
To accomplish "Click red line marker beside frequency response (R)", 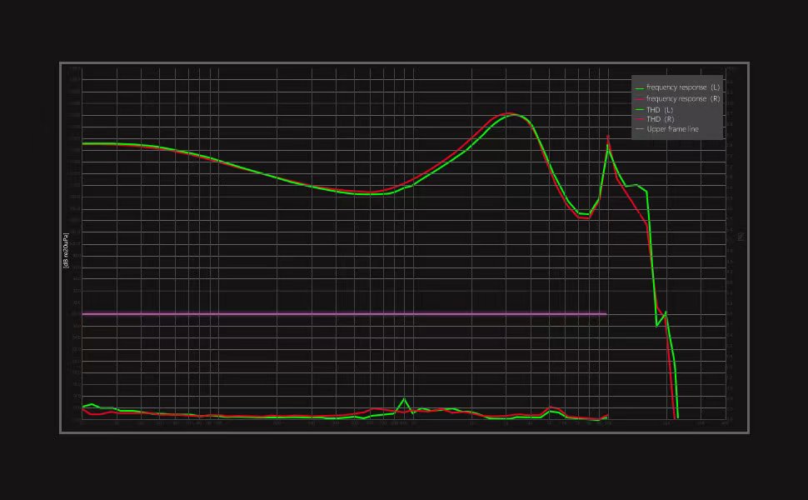I will pos(640,98).
